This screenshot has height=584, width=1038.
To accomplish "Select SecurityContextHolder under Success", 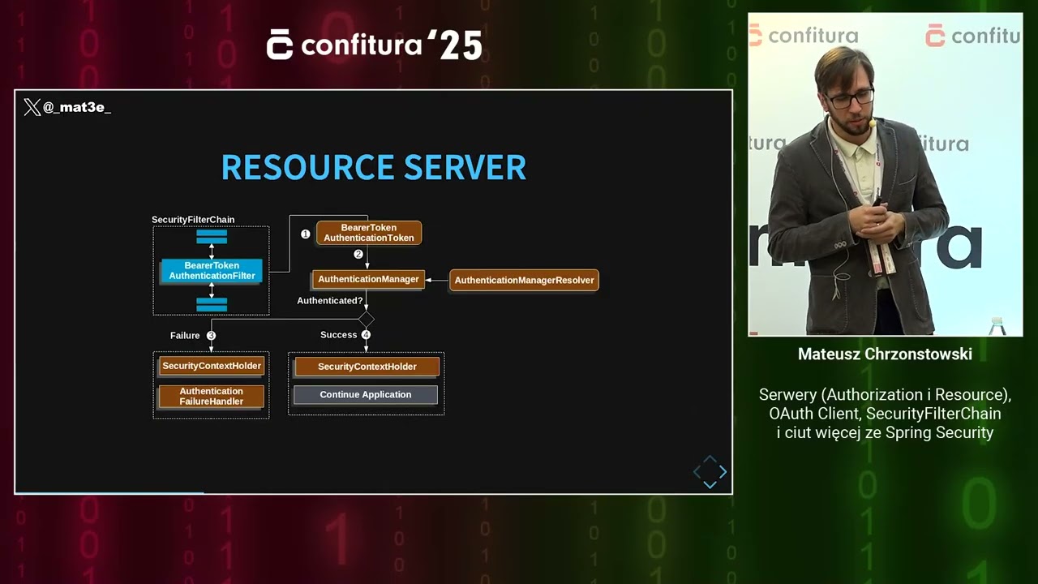I will [x=367, y=367].
